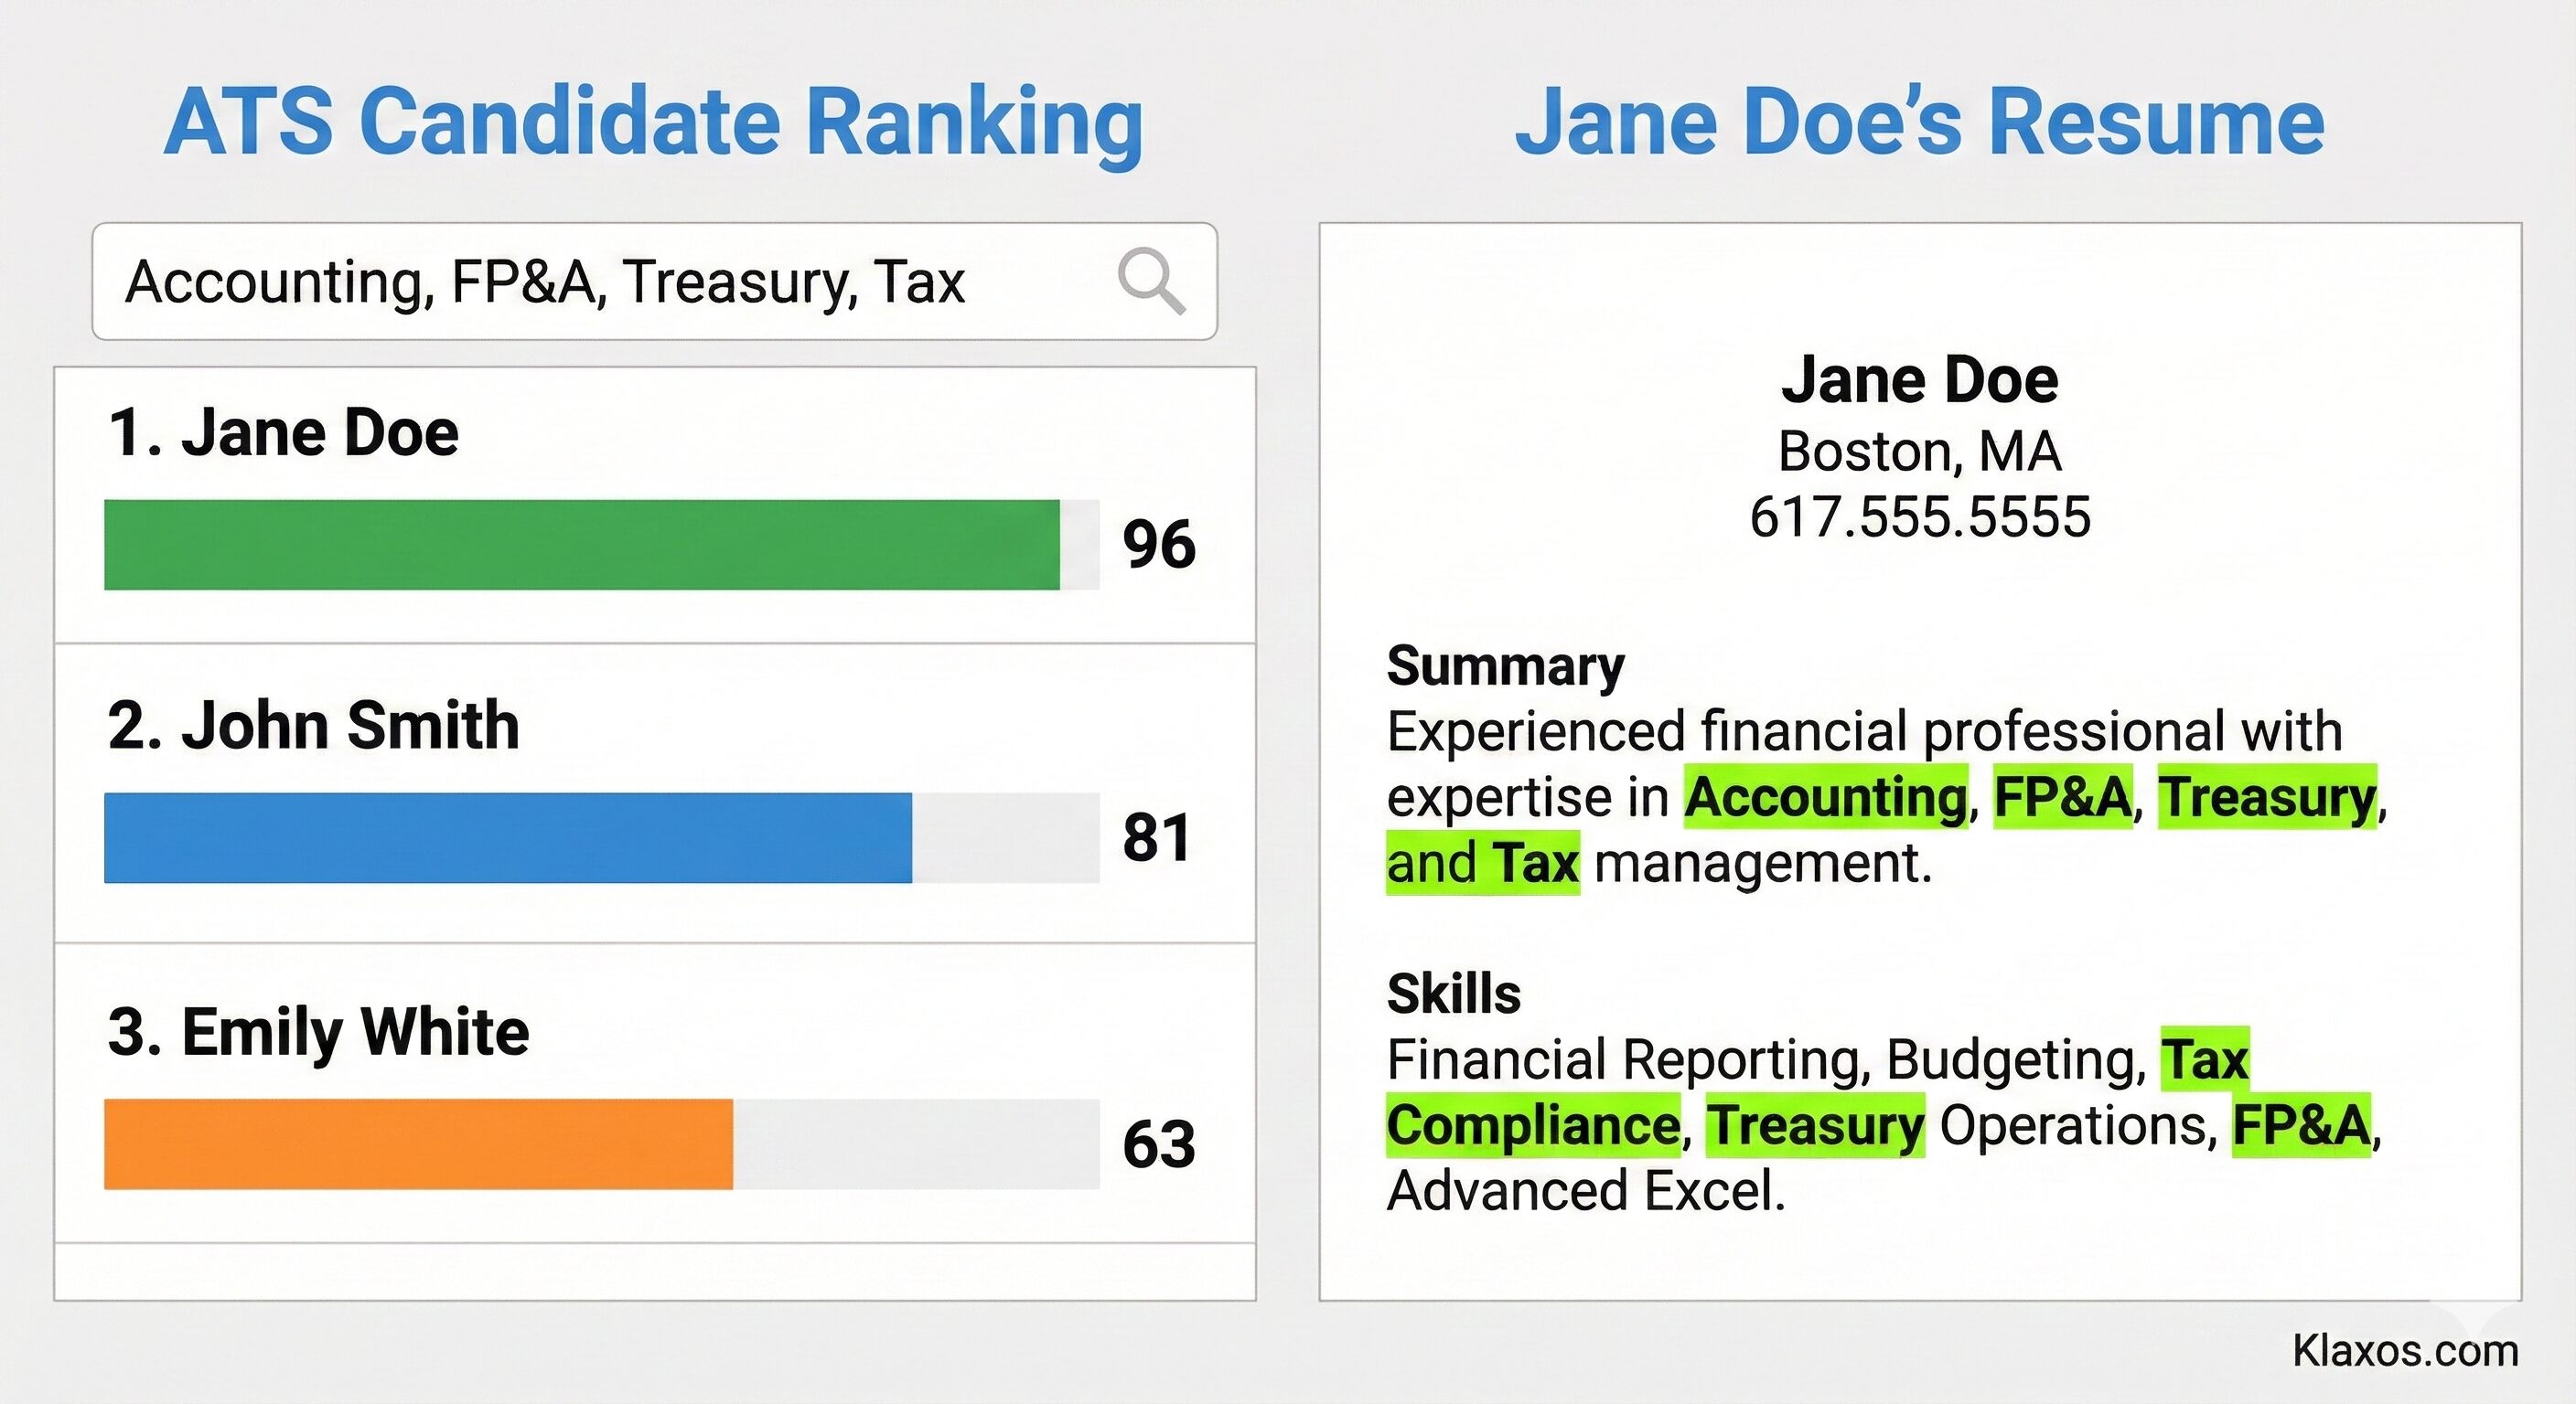2576x1404 pixels.
Task: Open the Klaxos.com link
Action: (x=2405, y=1351)
